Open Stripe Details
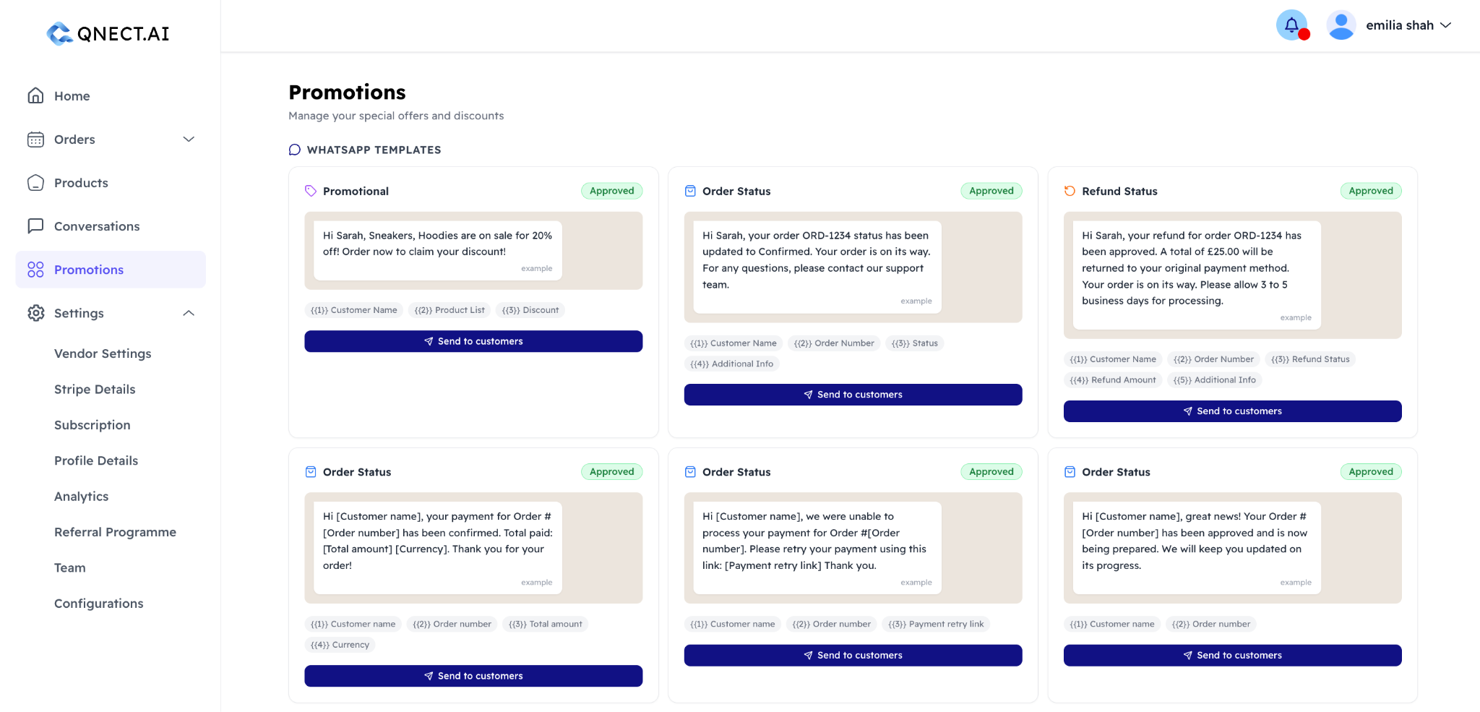The height and width of the screenshot is (712, 1480). click(95, 389)
